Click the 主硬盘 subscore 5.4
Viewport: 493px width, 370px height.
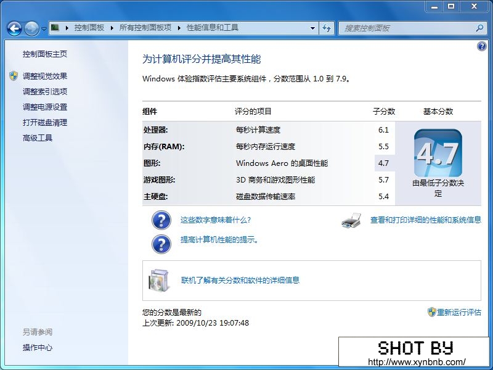point(383,197)
